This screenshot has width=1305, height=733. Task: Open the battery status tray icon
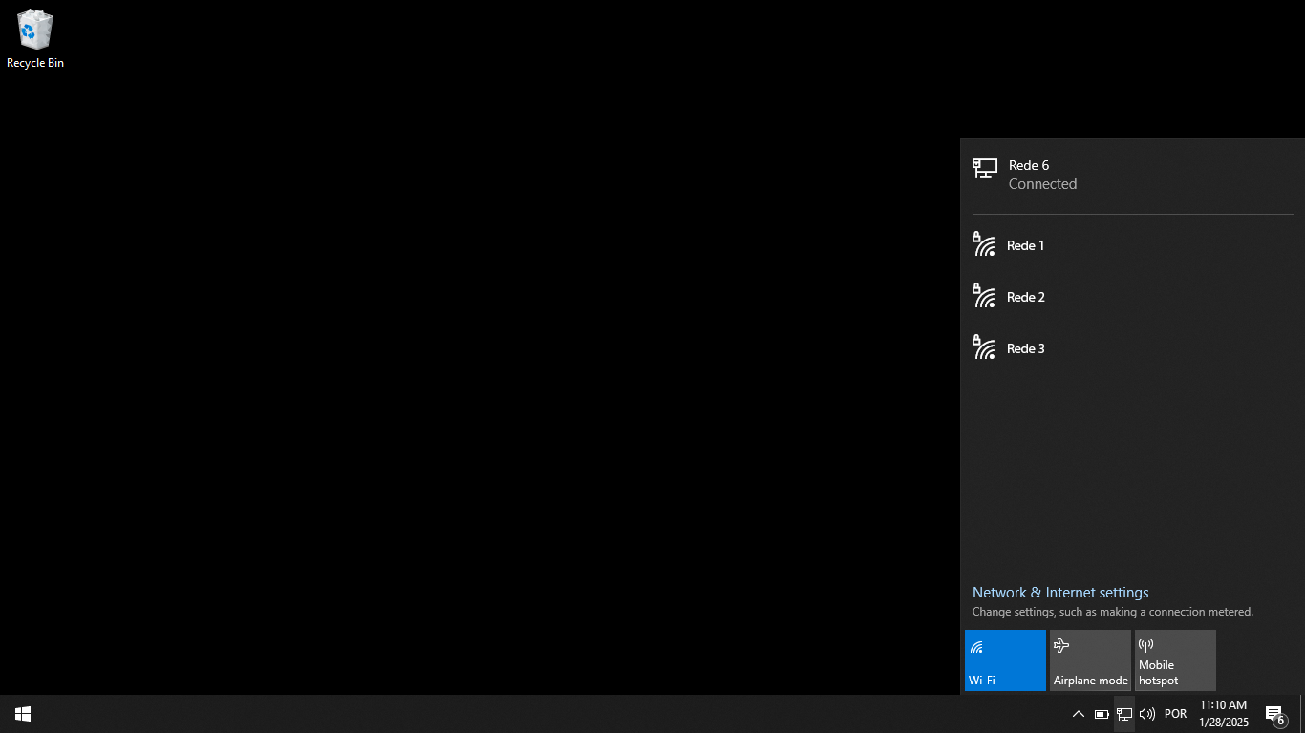coord(1102,714)
